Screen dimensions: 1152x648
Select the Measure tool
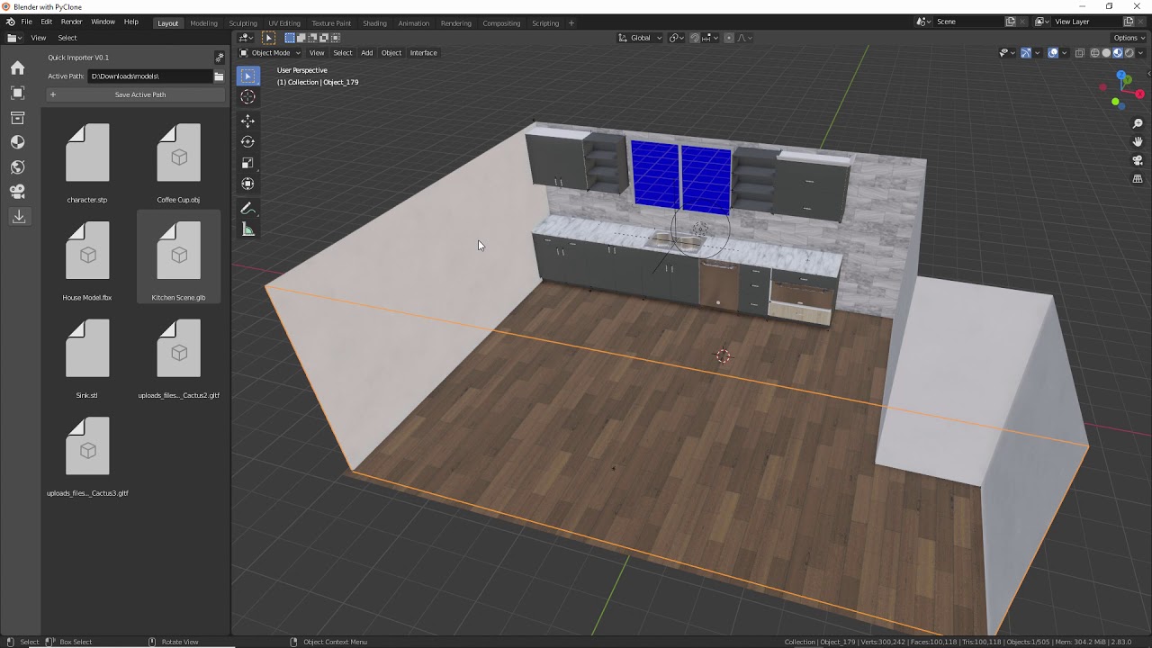click(247, 229)
